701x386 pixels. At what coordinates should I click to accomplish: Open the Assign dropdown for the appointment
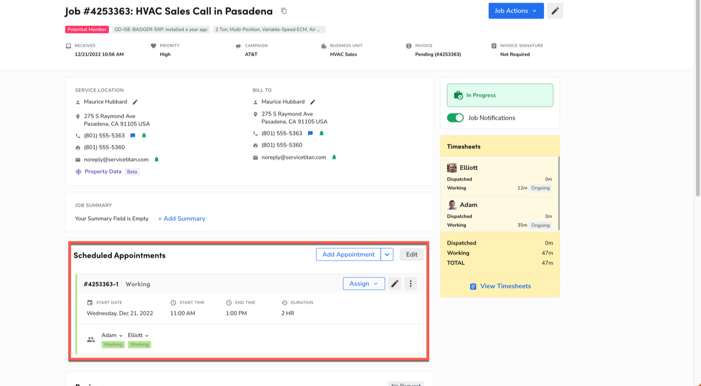pyautogui.click(x=364, y=284)
